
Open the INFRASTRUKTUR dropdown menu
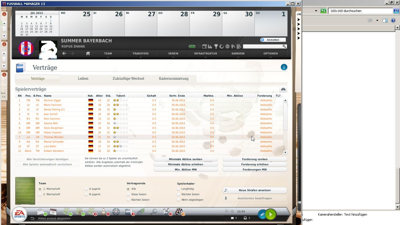[x=206, y=54]
